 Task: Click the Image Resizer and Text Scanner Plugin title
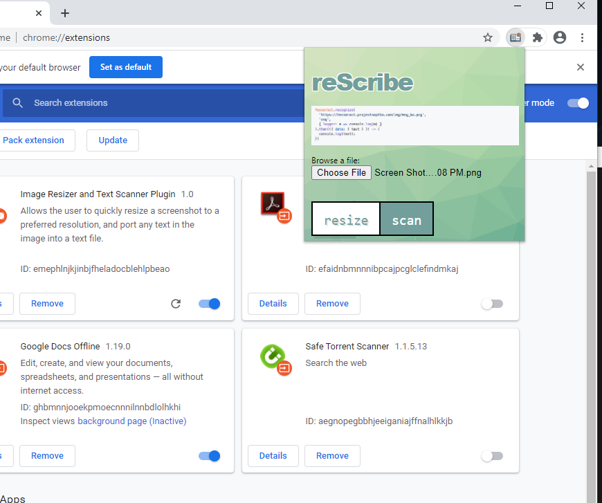click(98, 194)
